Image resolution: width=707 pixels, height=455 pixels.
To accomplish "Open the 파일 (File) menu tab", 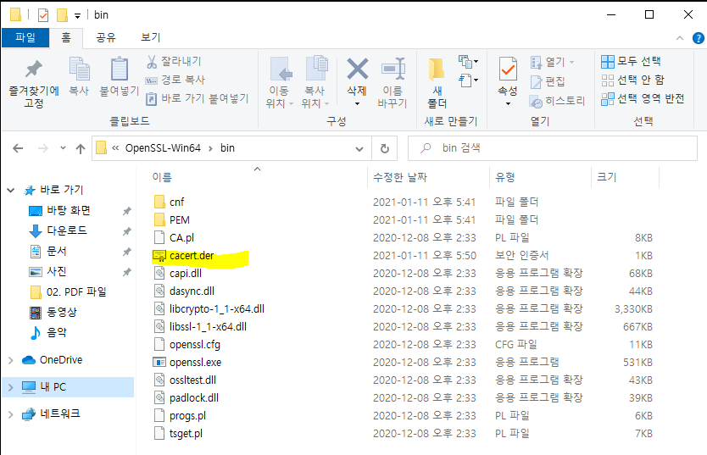I will pyautogui.click(x=25, y=37).
